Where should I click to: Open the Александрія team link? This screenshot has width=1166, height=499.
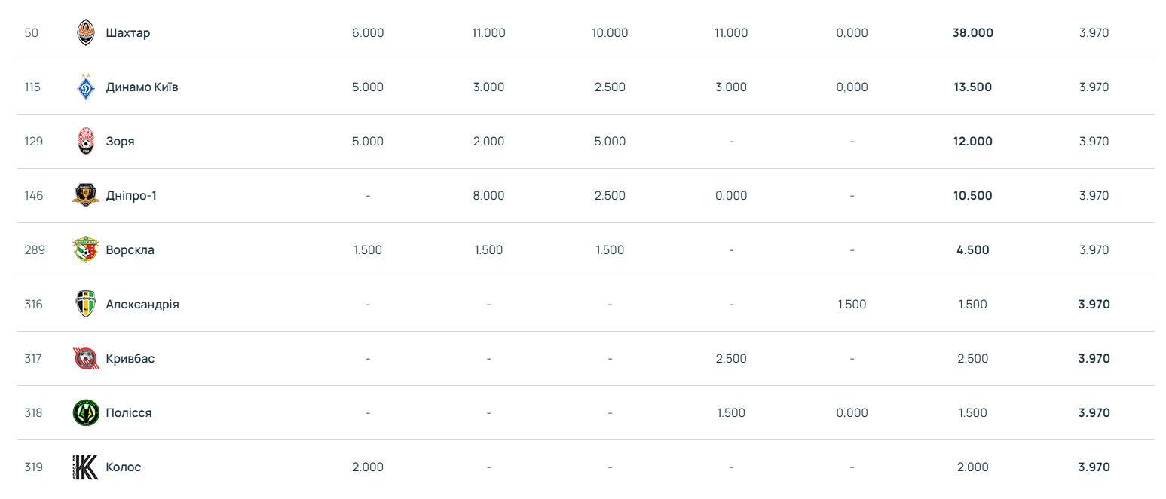[x=142, y=305]
